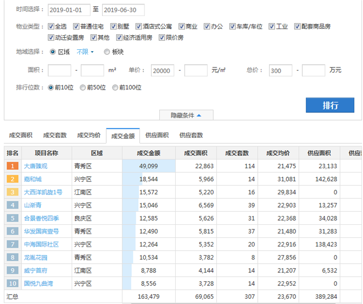Toggle the 车库/车位 checkbox
The width and height of the screenshot is (363, 304).
coord(232,26)
